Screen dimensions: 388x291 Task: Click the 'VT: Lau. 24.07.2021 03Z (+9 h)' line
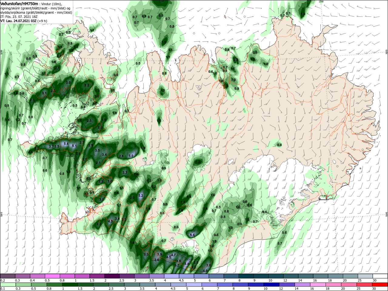pyautogui.click(x=23, y=21)
